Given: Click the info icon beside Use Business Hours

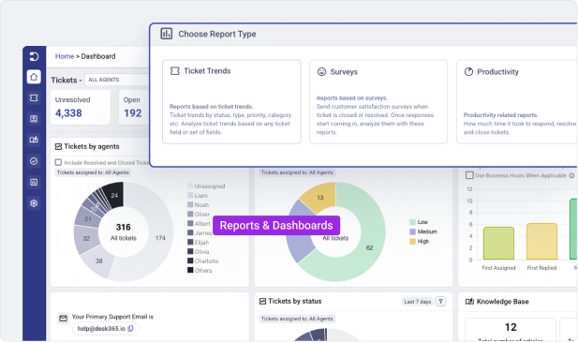Looking at the screenshot, I should (571, 176).
